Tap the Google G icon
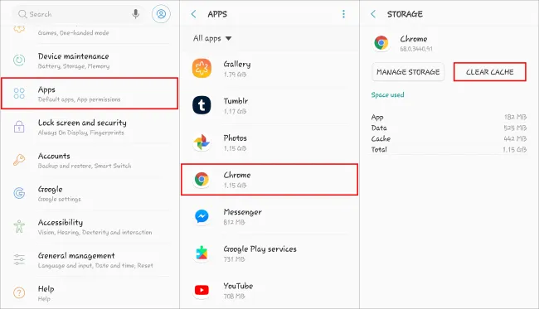Viewport: 539px width, 309px height. 19,193
